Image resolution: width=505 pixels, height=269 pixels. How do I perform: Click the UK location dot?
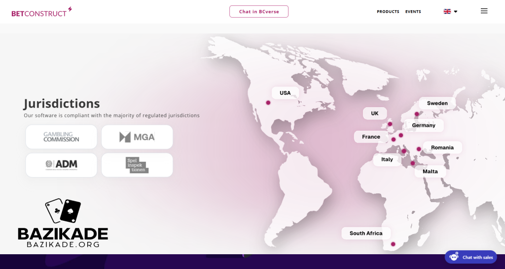[x=390, y=124]
